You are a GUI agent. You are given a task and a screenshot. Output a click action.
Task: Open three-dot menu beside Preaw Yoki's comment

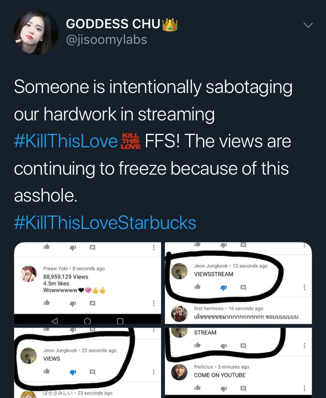[x=153, y=303]
